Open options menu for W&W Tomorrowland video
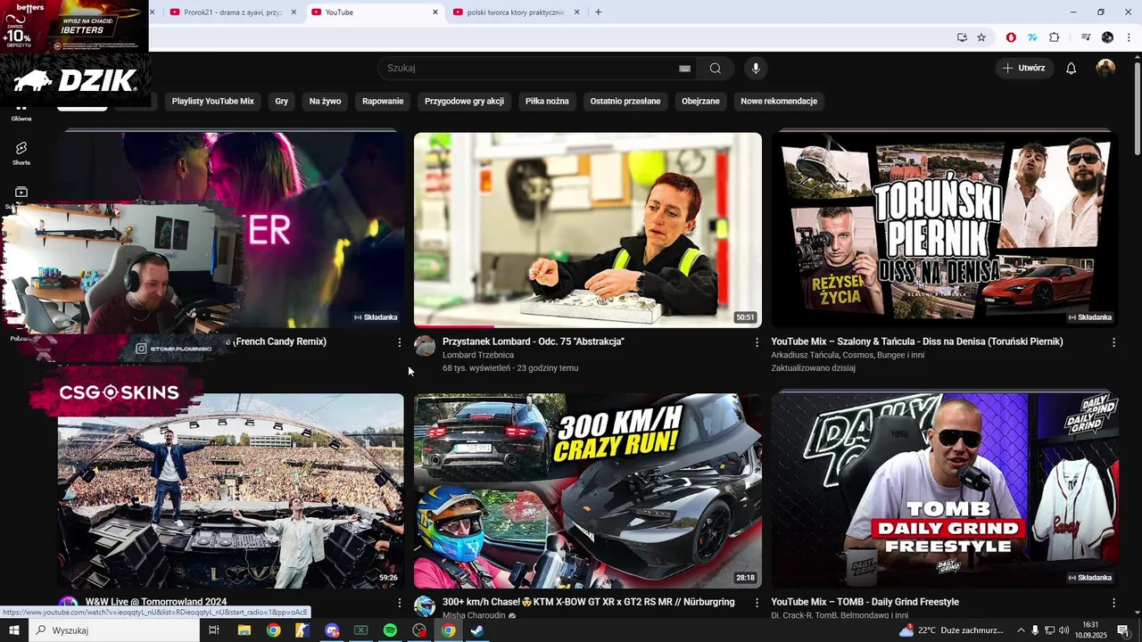The image size is (1142, 642). point(400,603)
